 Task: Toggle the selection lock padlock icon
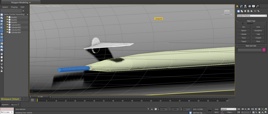pyautogui.click(x=152, y=109)
